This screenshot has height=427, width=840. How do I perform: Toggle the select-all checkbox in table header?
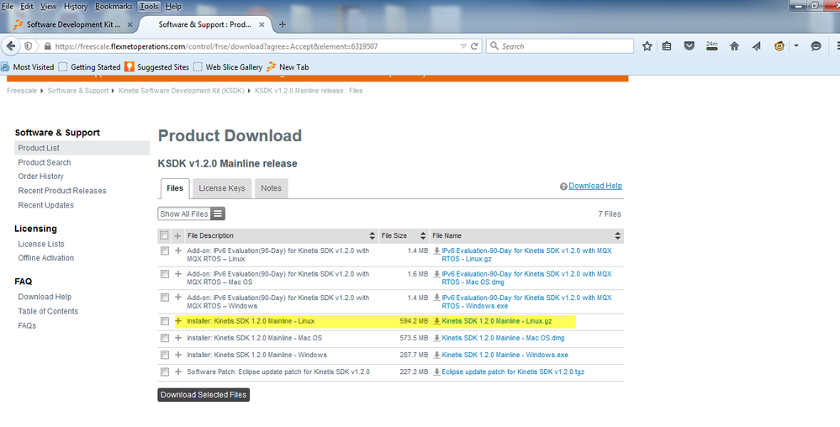pos(165,235)
